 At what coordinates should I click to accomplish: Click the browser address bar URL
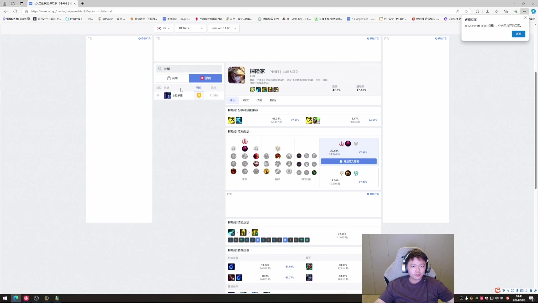(72, 12)
